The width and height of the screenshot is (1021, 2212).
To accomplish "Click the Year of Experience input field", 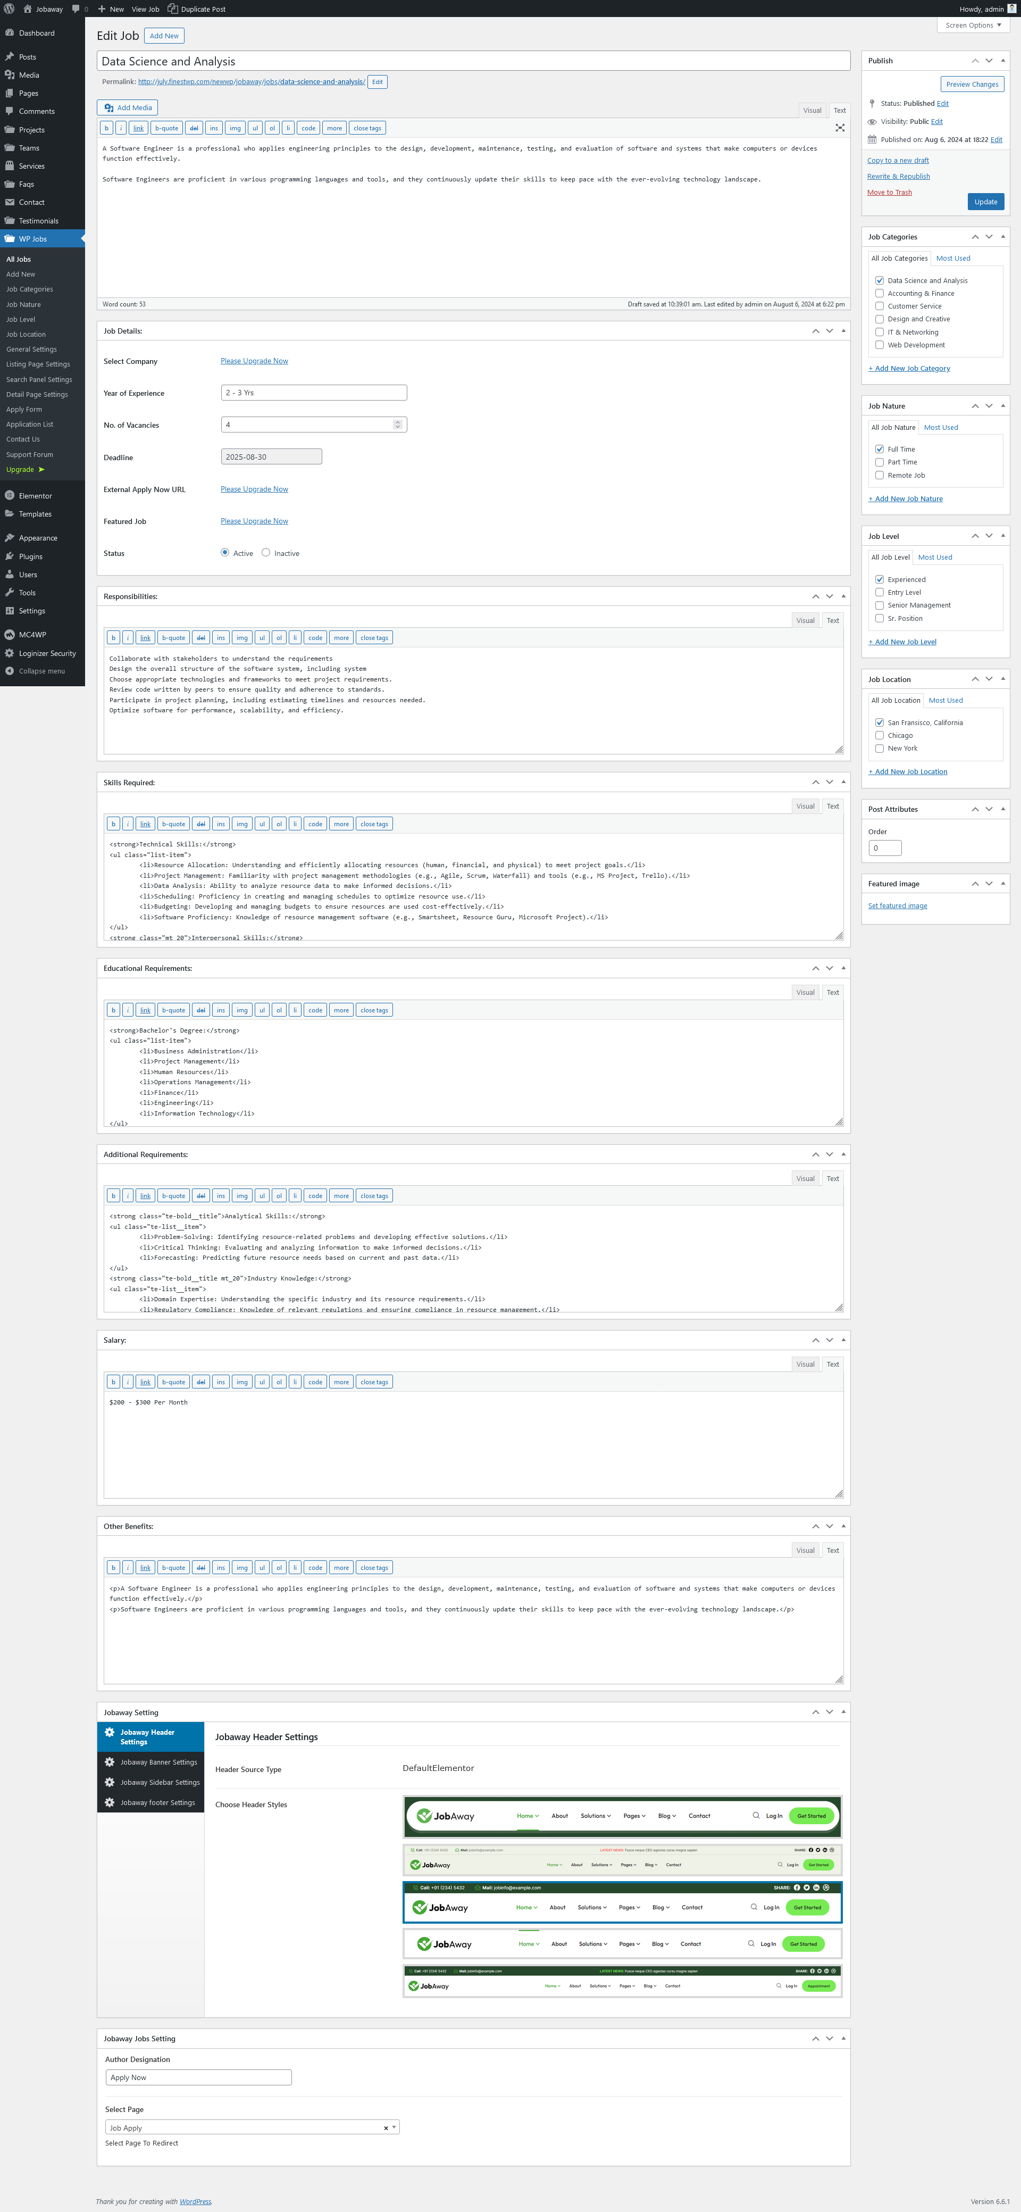I will pyautogui.click(x=313, y=393).
